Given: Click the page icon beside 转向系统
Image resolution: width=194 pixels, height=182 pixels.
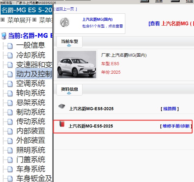Looking at the screenshot, I should [10, 93].
